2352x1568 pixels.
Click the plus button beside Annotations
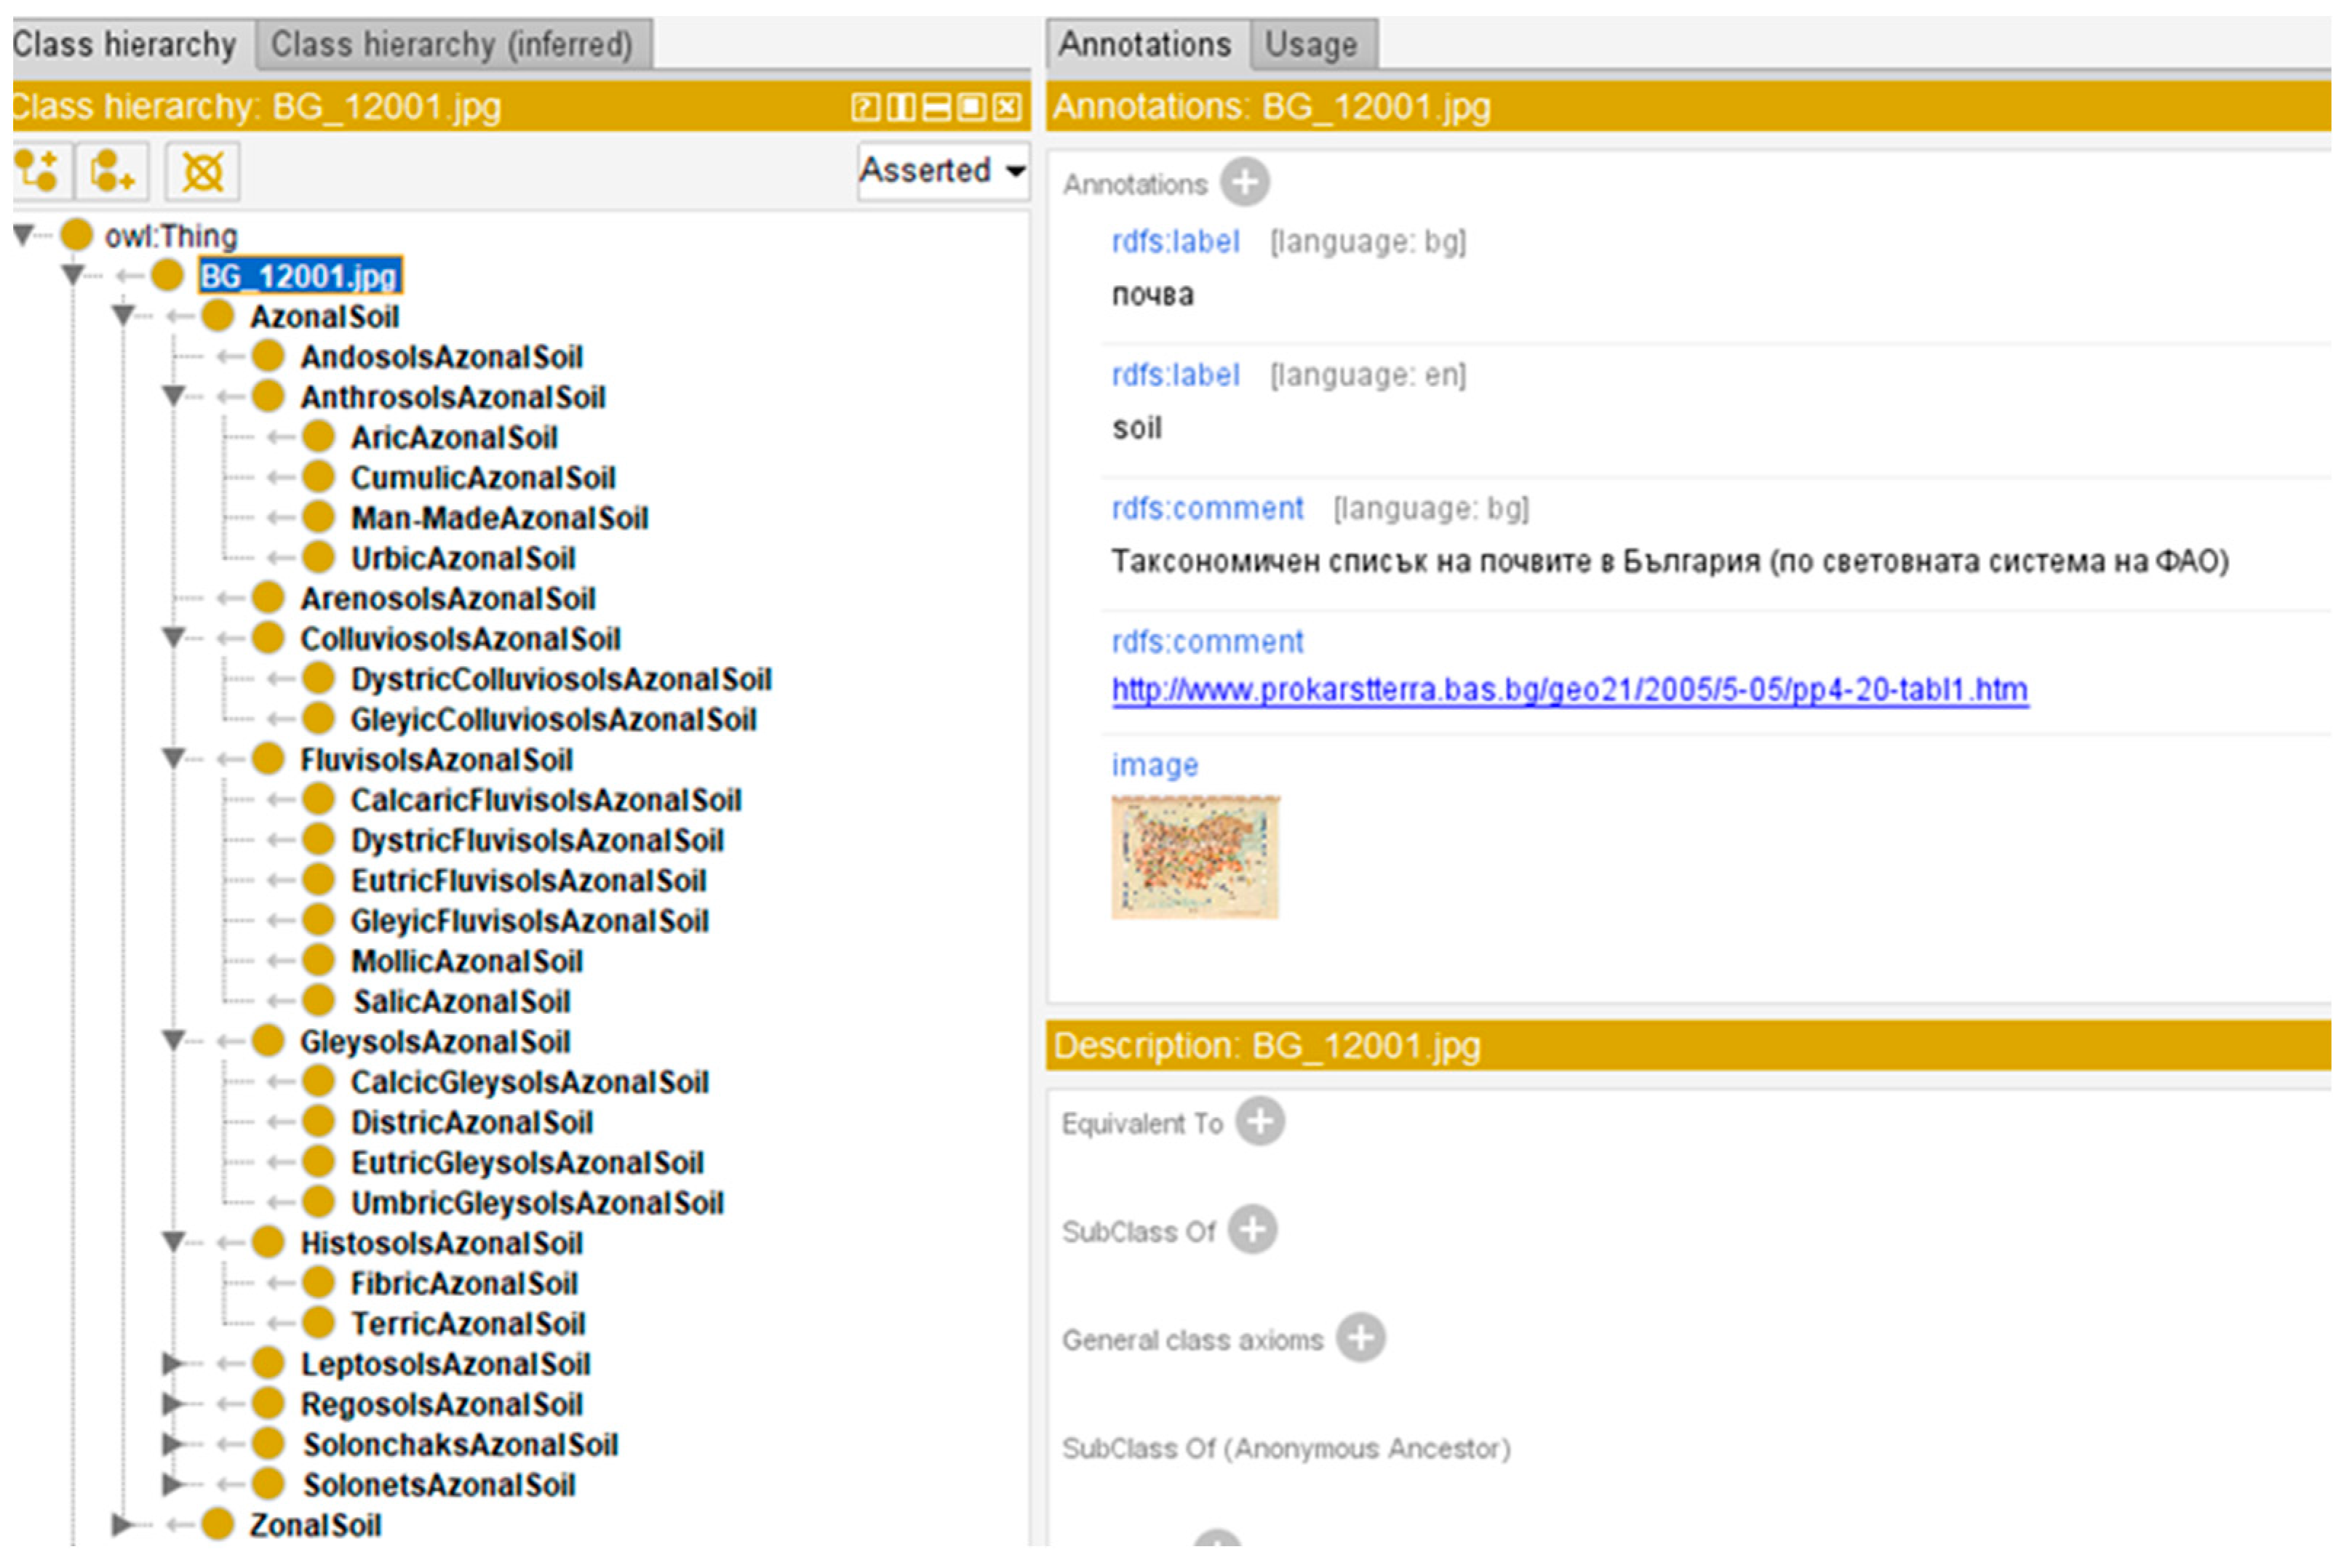pos(1245,183)
